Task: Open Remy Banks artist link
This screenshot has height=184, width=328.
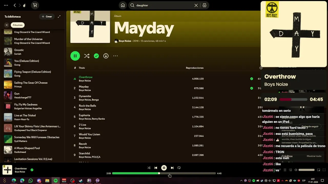Action: click(x=98, y=119)
